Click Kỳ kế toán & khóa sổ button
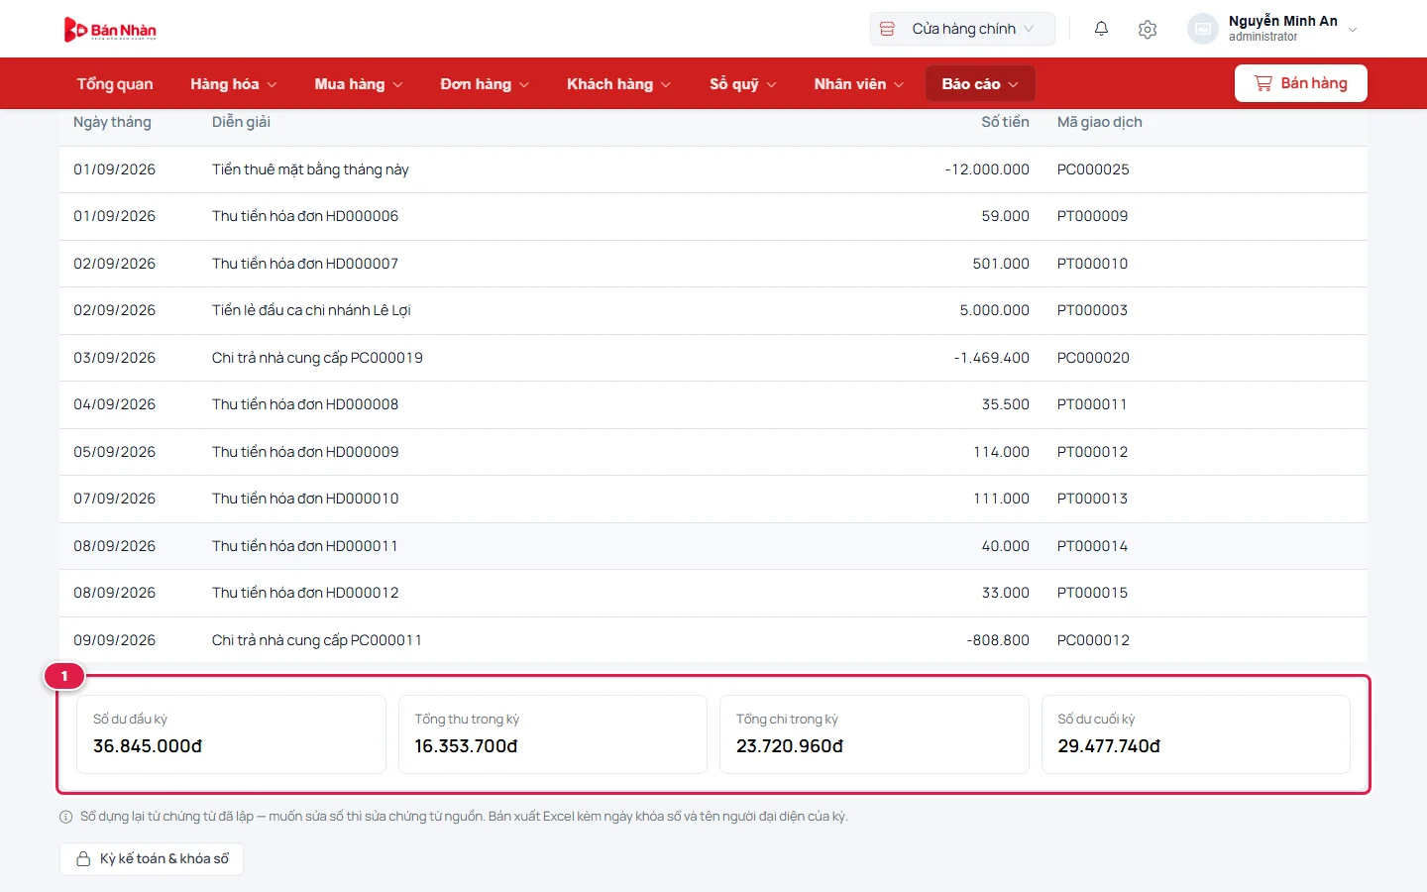The width and height of the screenshot is (1427, 892). point(152,859)
